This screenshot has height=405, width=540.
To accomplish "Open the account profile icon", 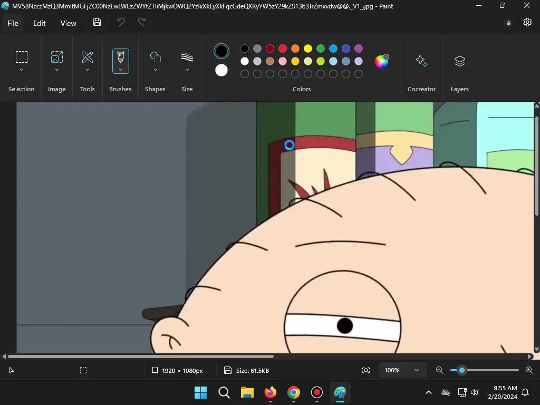I will (508, 23).
